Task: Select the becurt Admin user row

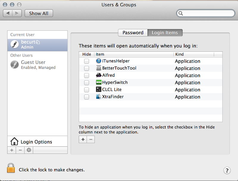Action: pos(37,45)
